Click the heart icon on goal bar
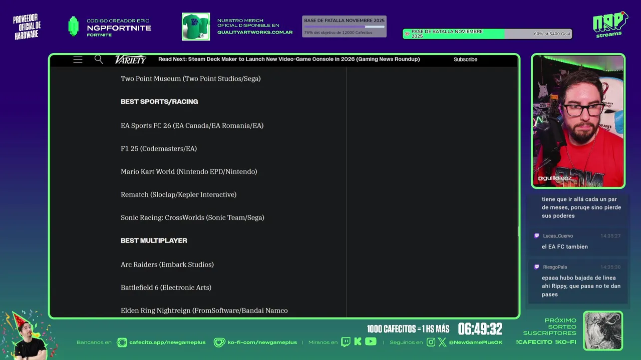 [x=407, y=34]
